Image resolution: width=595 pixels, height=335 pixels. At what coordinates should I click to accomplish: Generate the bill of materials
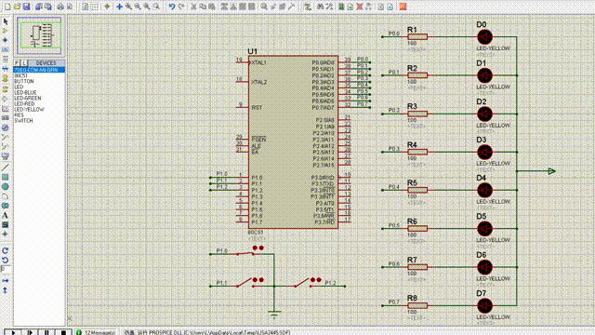pos(380,7)
